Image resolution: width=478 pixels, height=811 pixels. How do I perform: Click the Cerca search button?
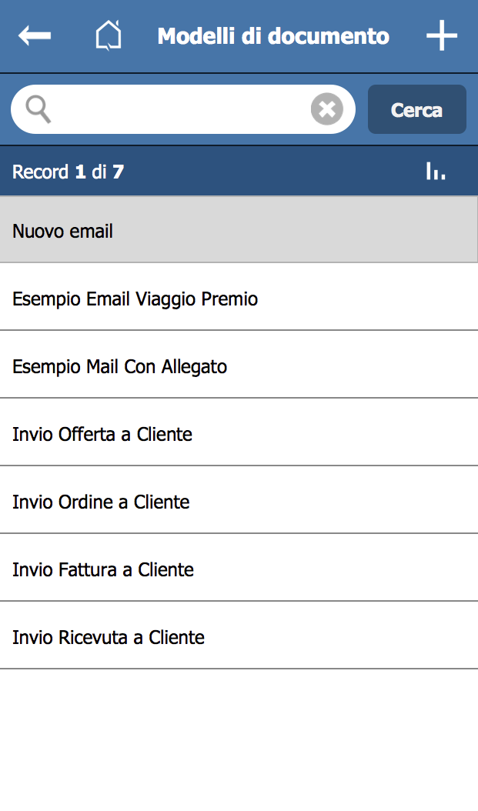(x=417, y=109)
